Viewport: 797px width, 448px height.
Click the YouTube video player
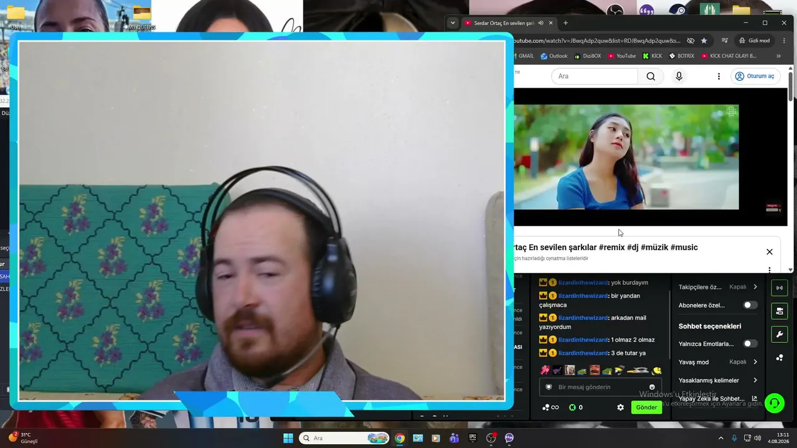[x=650, y=157]
